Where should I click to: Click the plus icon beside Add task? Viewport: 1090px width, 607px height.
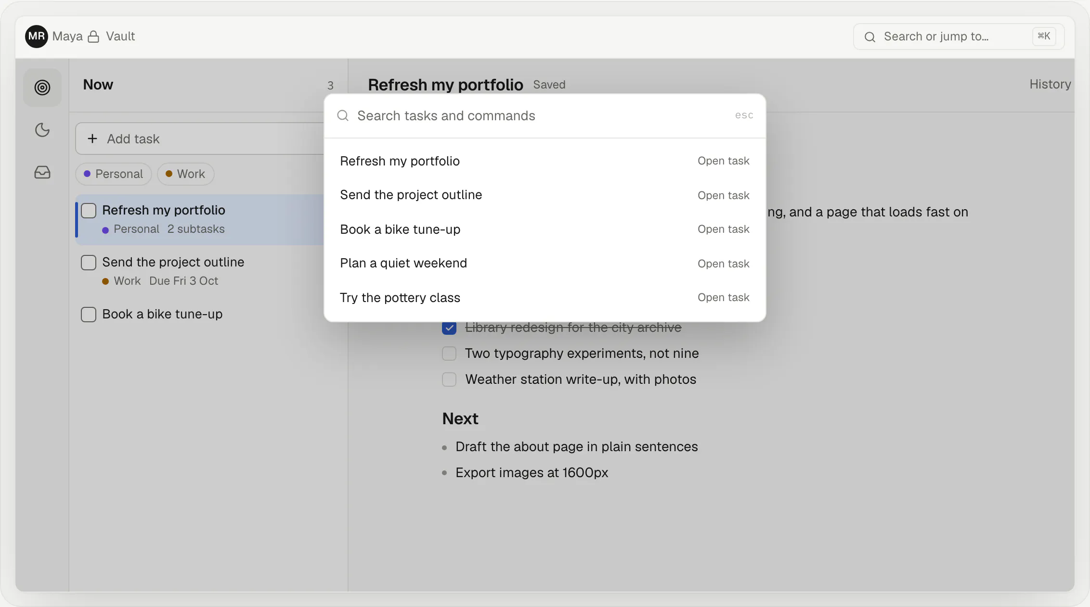coord(92,139)
